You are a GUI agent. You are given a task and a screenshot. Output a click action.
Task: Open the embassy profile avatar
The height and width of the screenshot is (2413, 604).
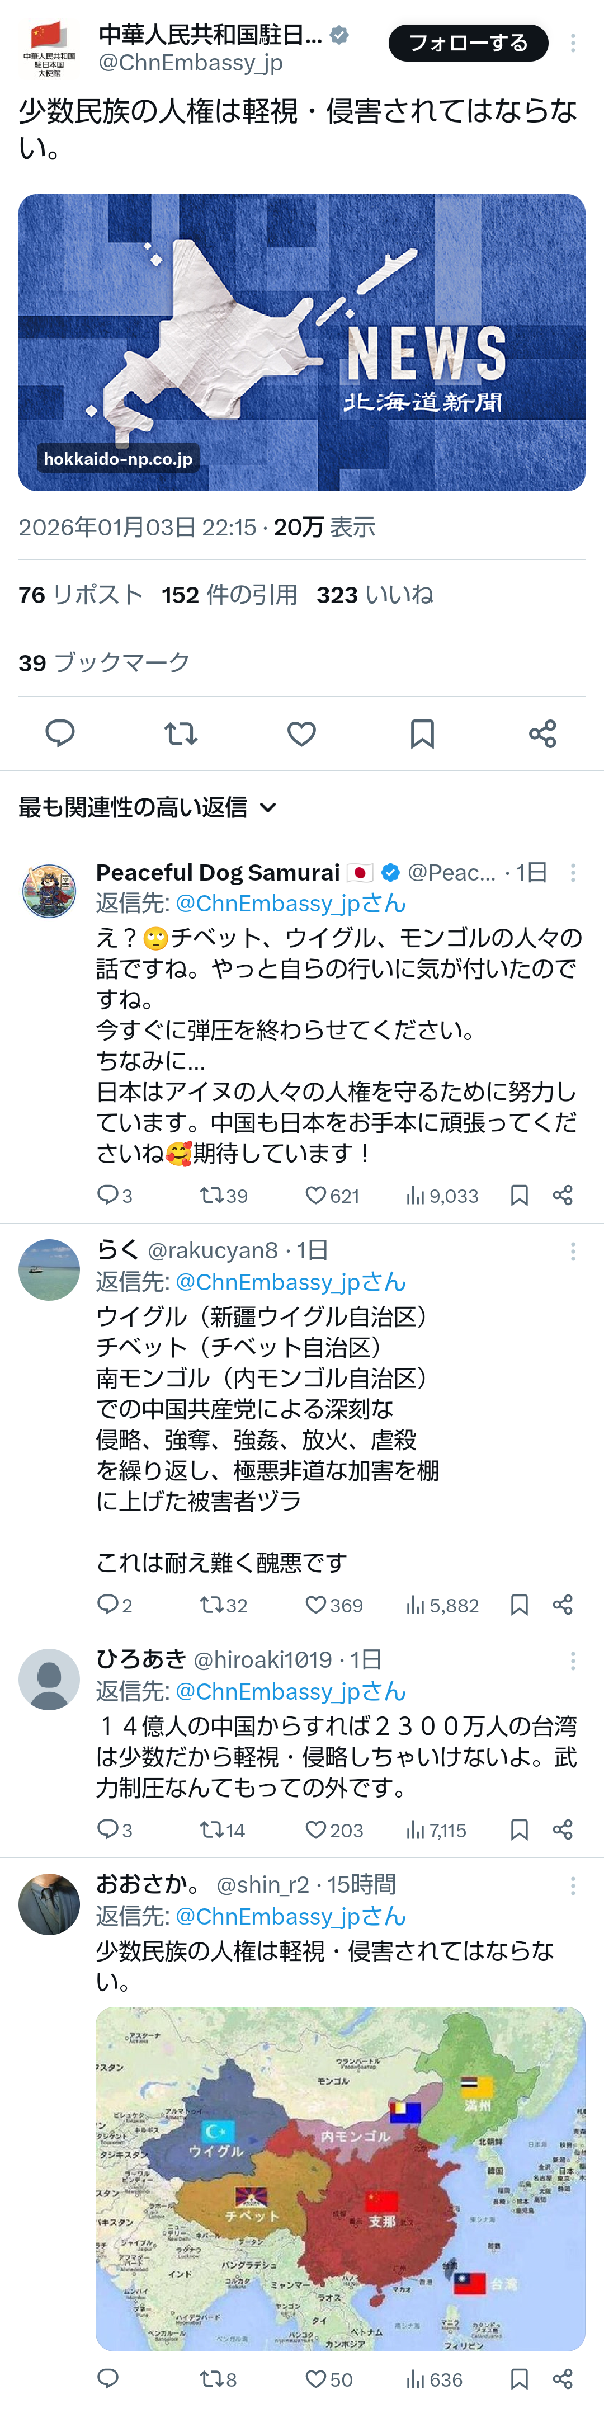point(49,49)
